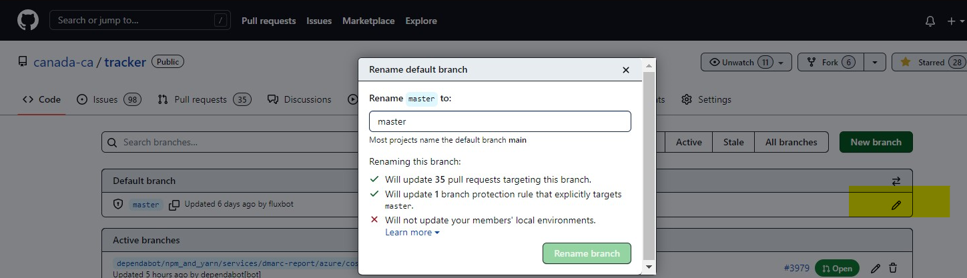The width and height of the screenshot is (967, 278).
Task: Open the canada-ca organization link
Action: point(63,62)
